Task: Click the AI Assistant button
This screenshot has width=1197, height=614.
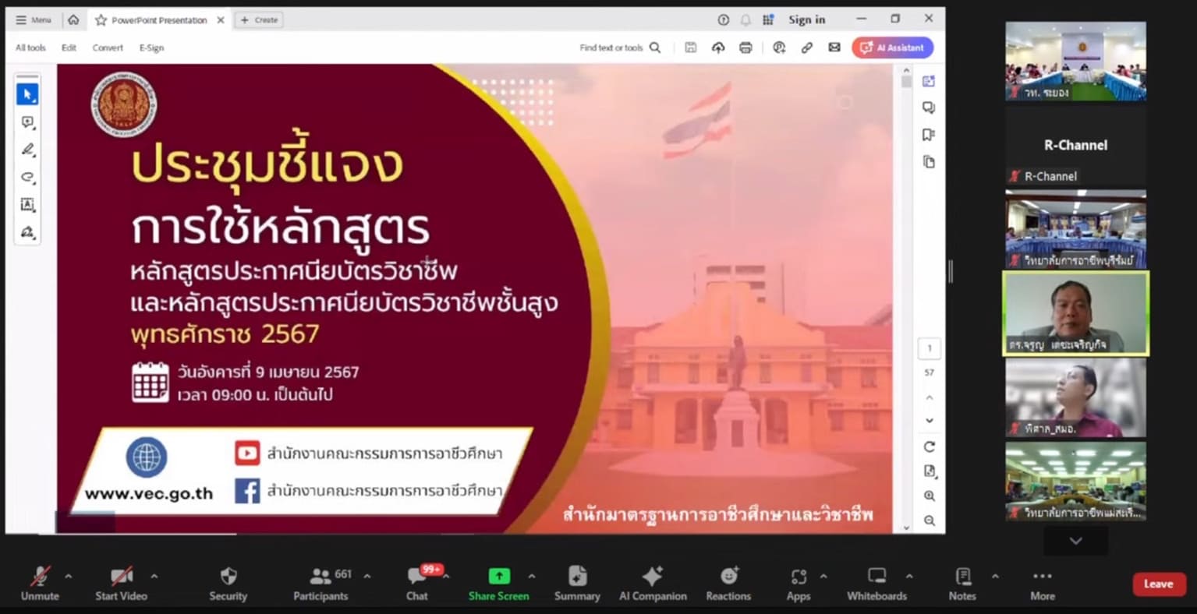Action: [893, 48]
